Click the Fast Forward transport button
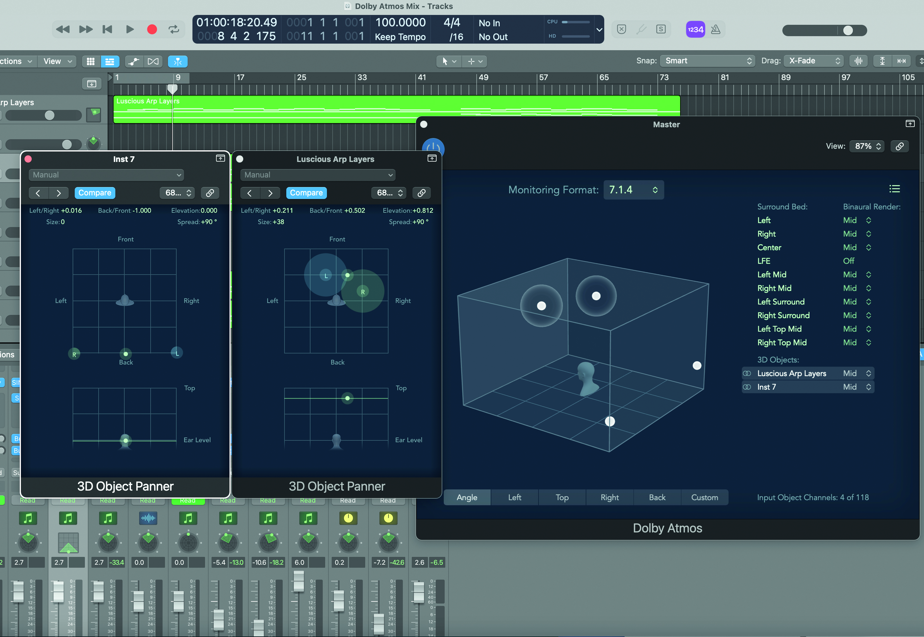 coord(85,30)
